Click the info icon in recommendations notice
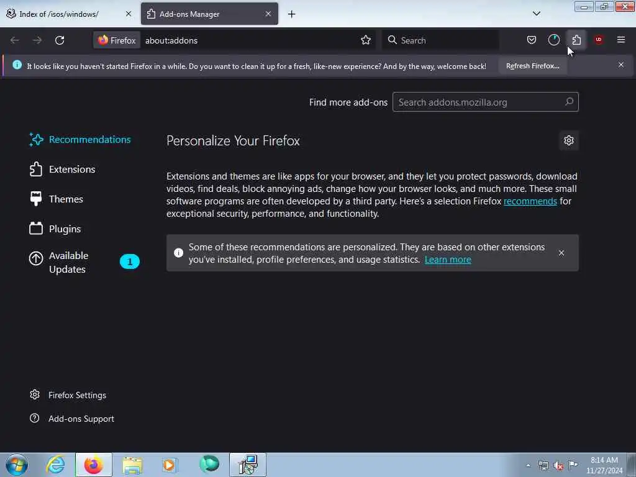 [x=178, y=253]
